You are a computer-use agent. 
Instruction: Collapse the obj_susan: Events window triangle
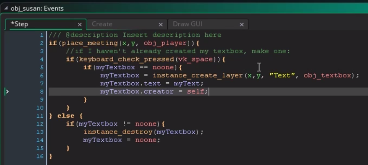6,9
